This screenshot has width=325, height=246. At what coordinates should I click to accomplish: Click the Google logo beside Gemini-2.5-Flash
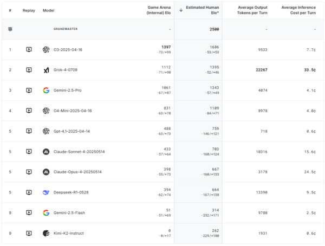46,213
